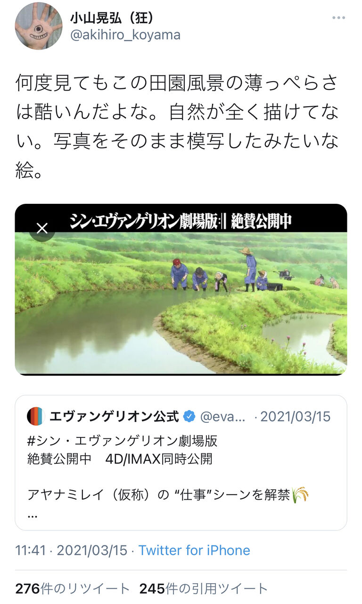Screen dimensions: 362x604
Task: Tap the #シン・エヴァンゲリオン劇場版 hashtag
Action: pyautogui.click(x=123, y=441)
